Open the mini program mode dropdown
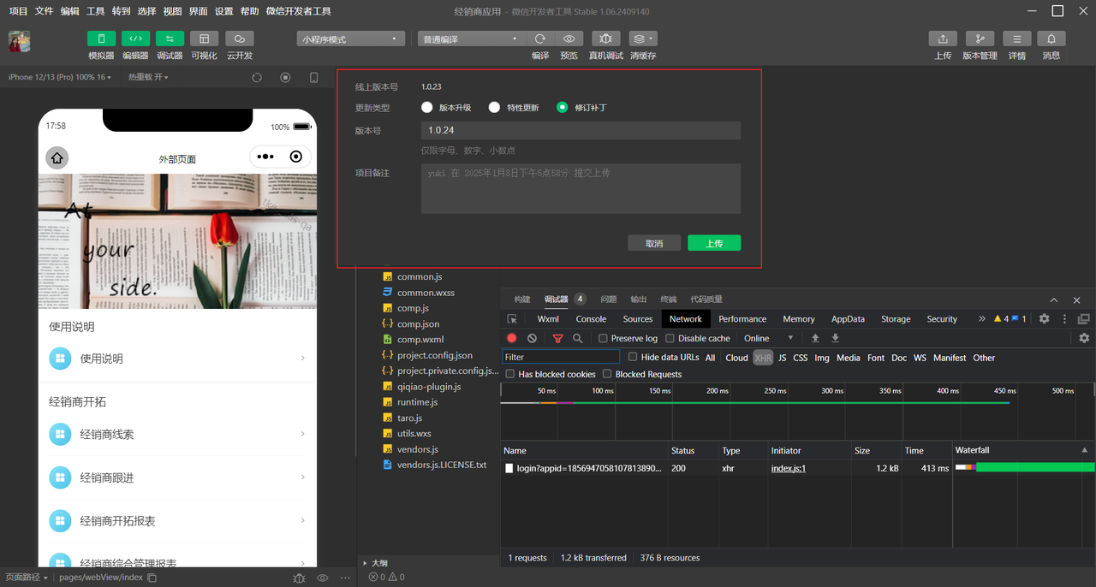Viewport: 1096px width, 587px height. tap(351, 39)
